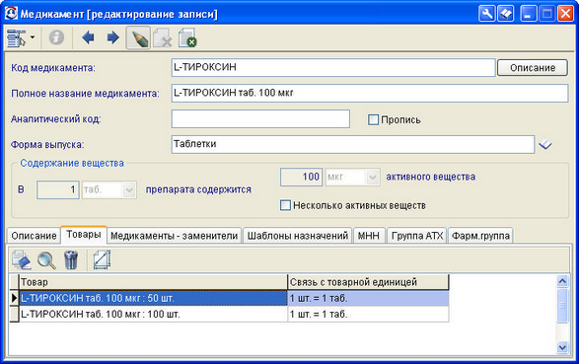579x364 pixels.
Task: Click the delete record document icon
Action: point(163,37)
